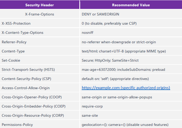Select the nosniff value cell
Image resolution: width=182 pixels, height=128 pixels.
(x=87, y=33)
